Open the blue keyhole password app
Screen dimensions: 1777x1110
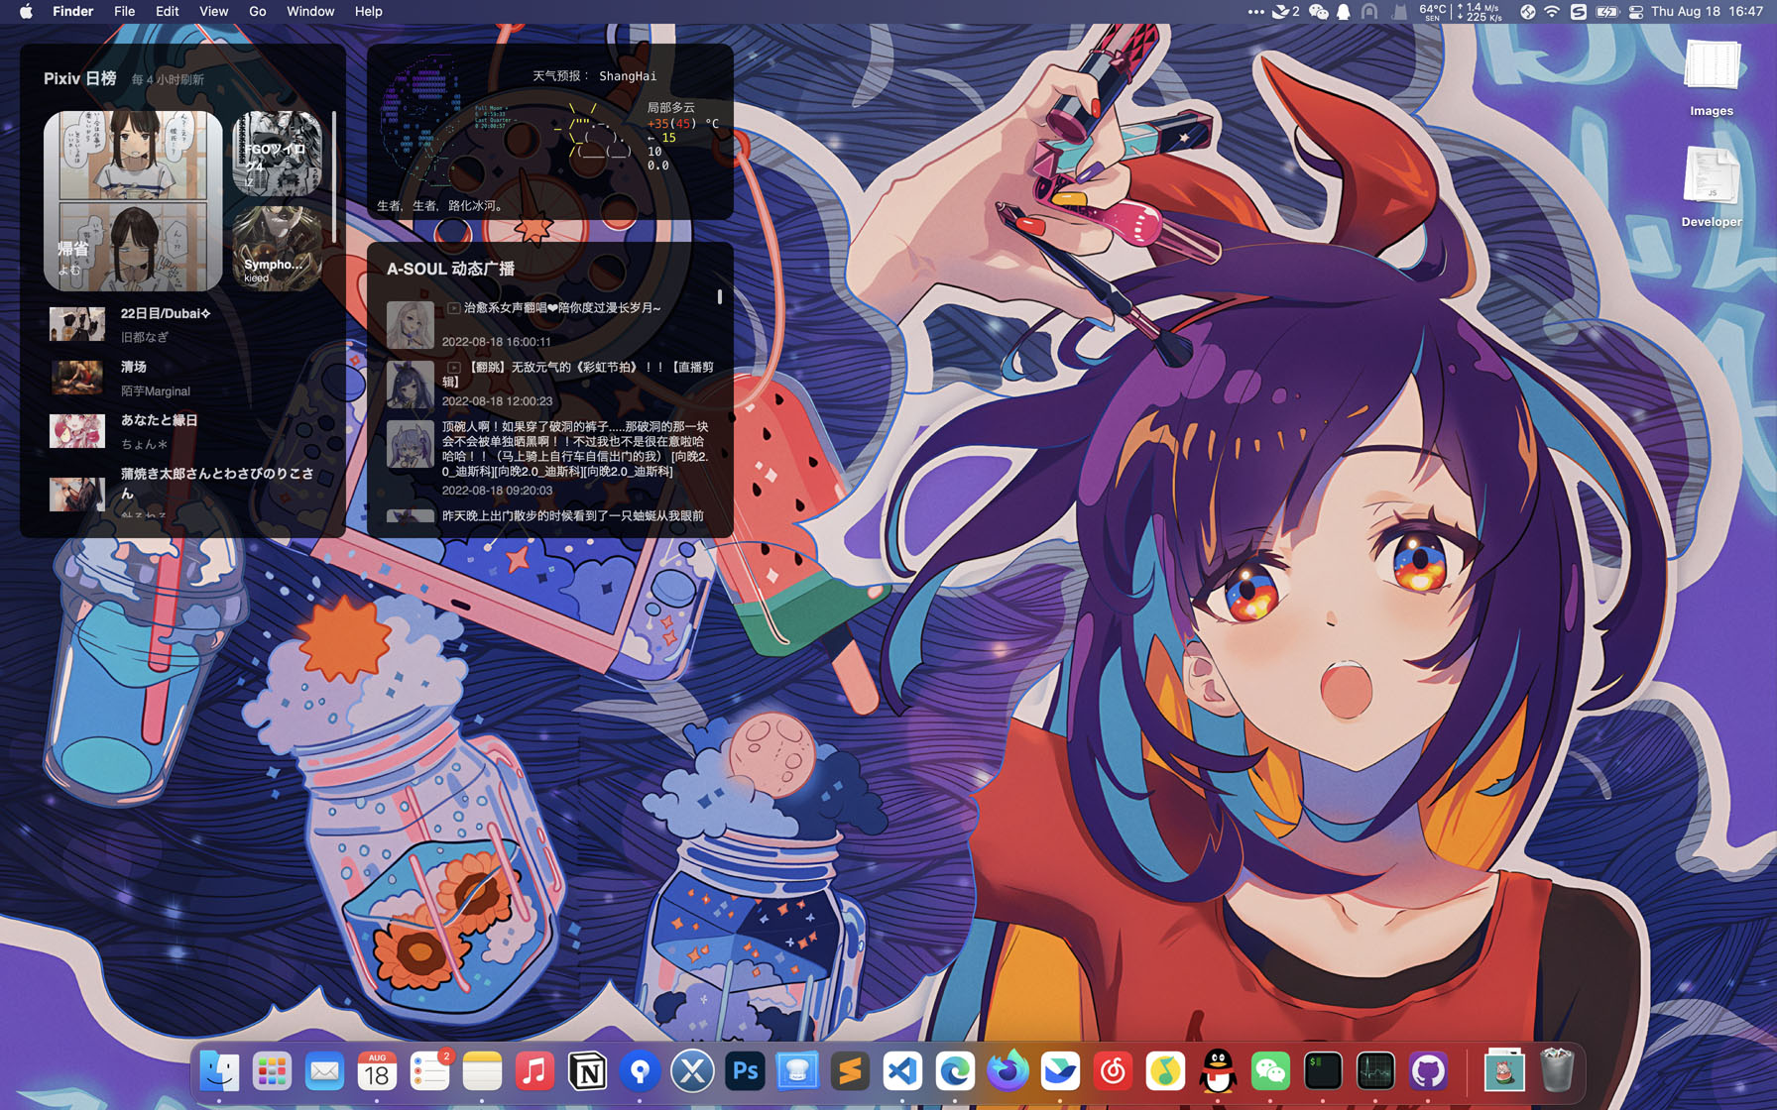[640, 1071]
